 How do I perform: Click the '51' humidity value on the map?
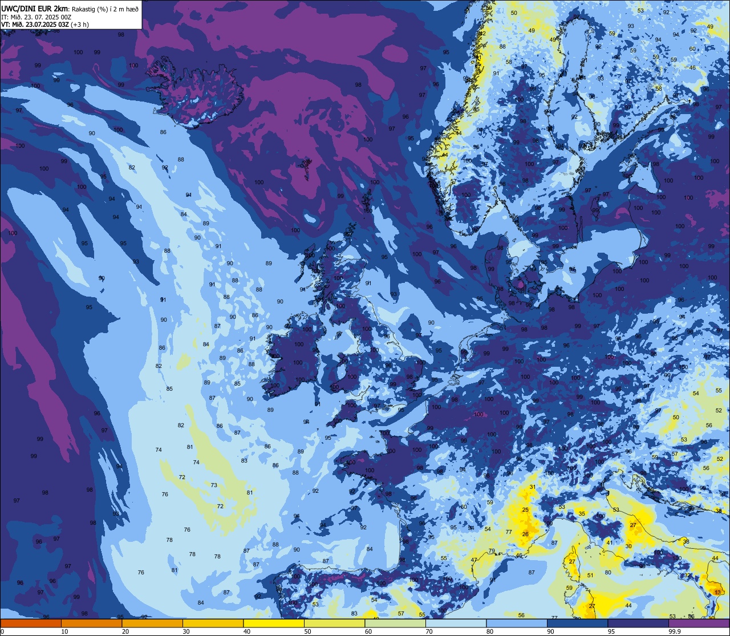tap(590, 576)
